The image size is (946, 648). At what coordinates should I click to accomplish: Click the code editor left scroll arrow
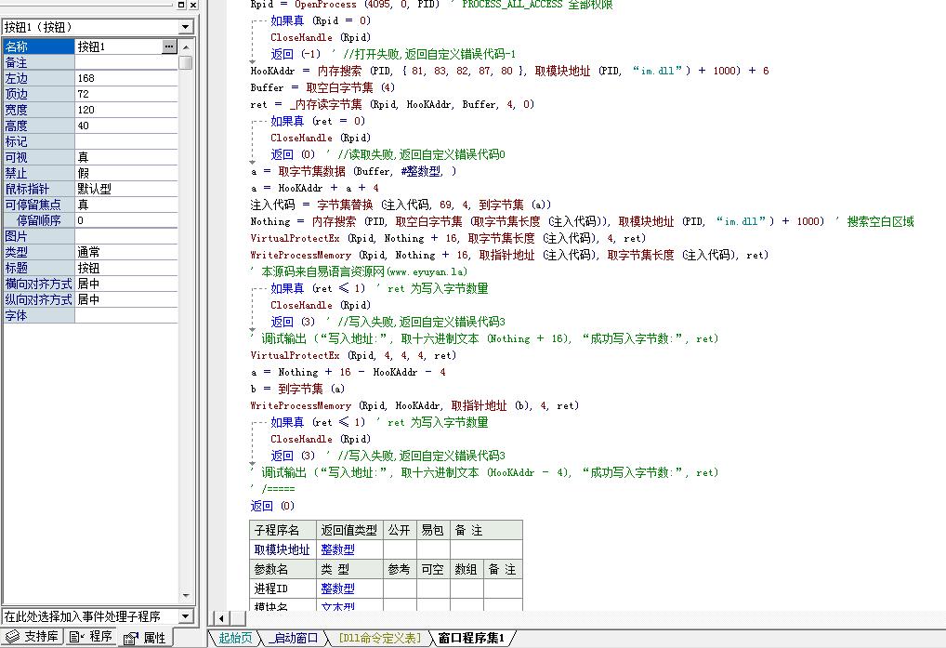click(221, 618)
